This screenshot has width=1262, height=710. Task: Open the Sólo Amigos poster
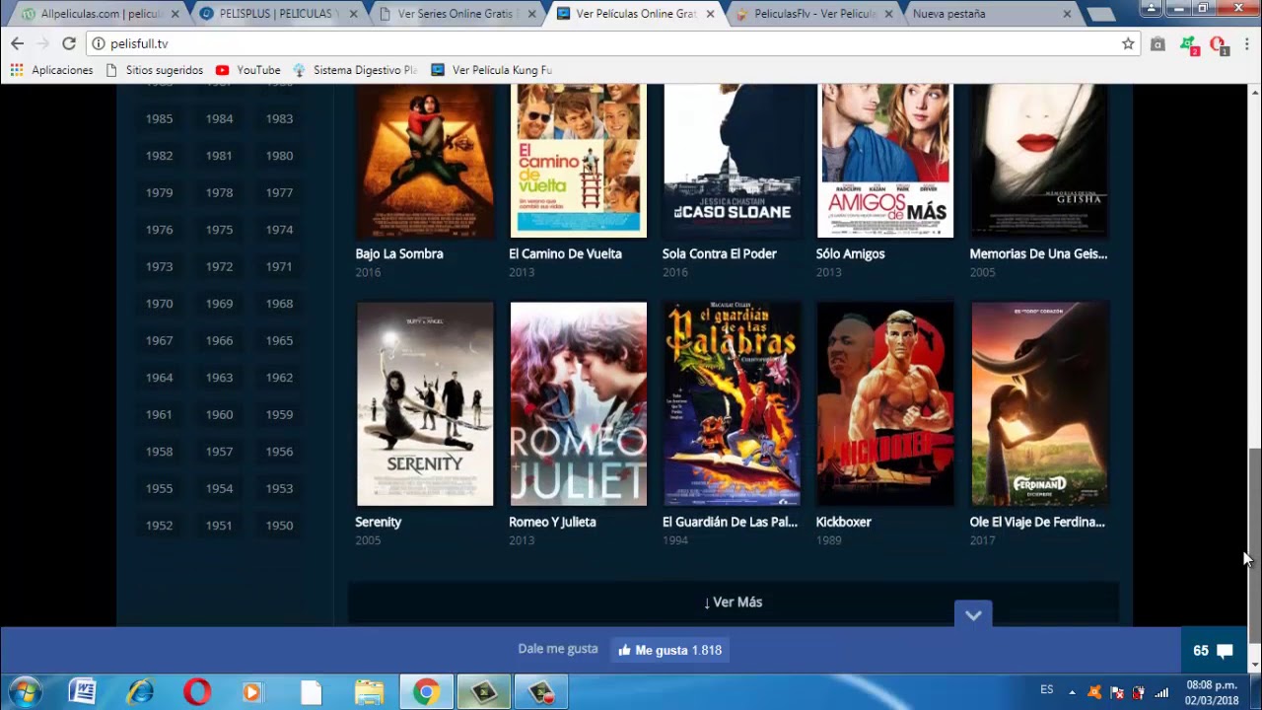coord(885,161)
